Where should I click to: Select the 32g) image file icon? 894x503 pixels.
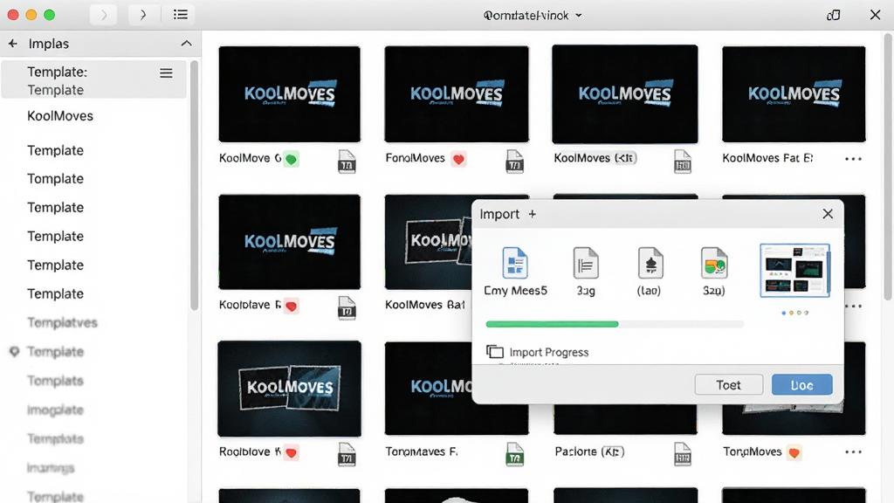pos(714,263)
